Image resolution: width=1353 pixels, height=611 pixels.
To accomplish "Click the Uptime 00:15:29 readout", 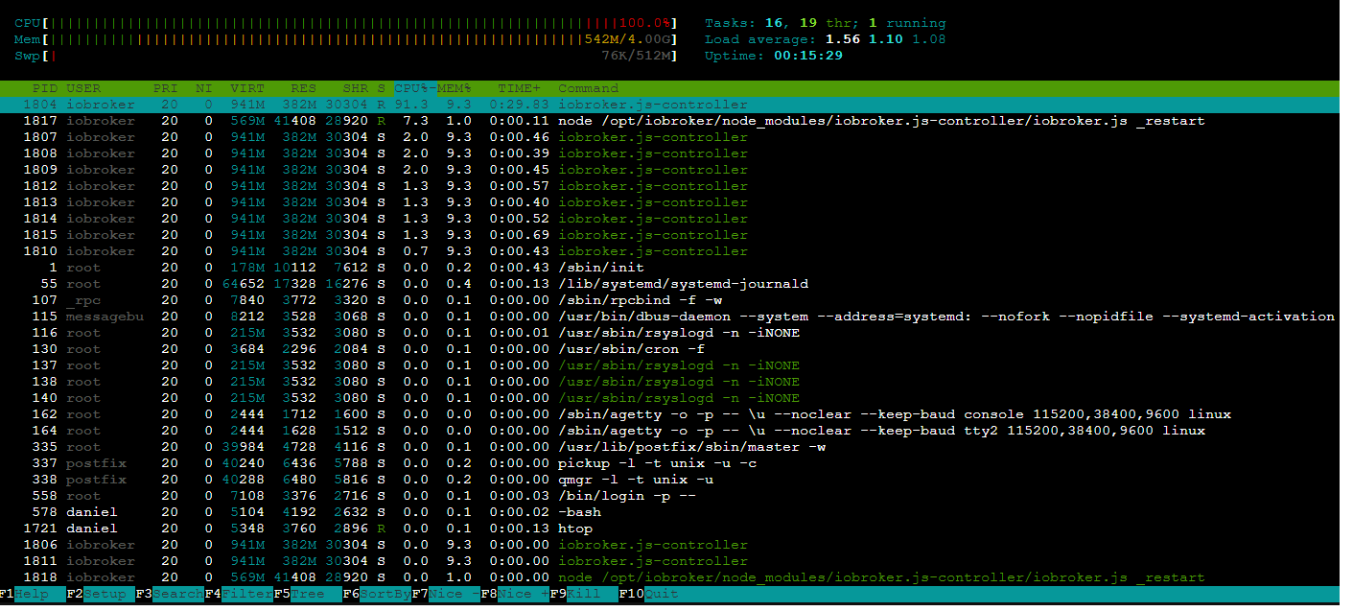I will point(774,56).
